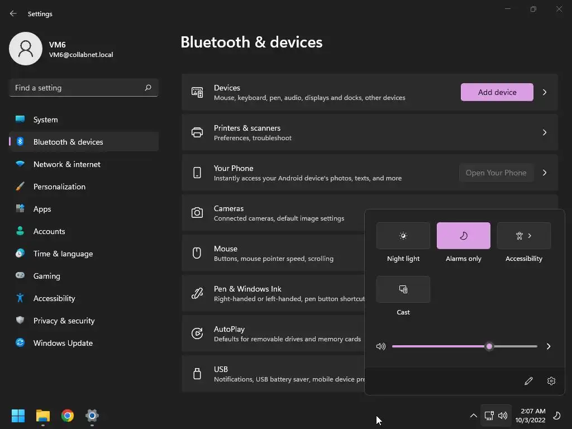Turn off Alarms only focus assist
The image size is (572, 429).
click(464, 236)
